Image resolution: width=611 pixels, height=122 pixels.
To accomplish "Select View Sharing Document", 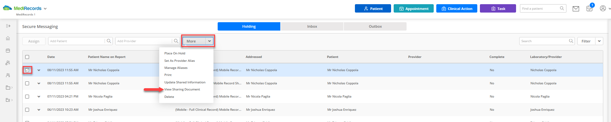I will tap(182, 89).
